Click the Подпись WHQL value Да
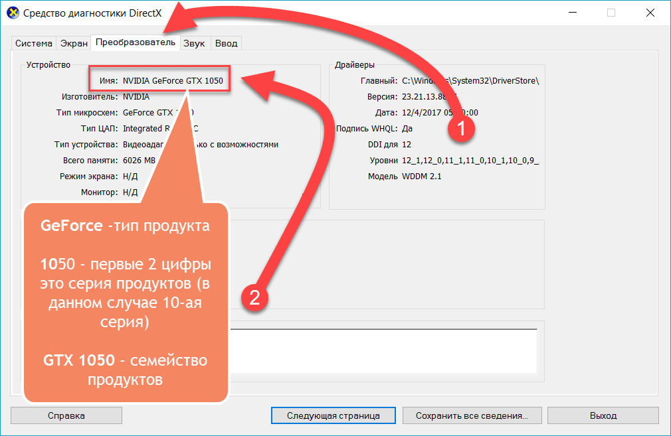Viewport: 671px width, 436px height. (x=407, y=128)
